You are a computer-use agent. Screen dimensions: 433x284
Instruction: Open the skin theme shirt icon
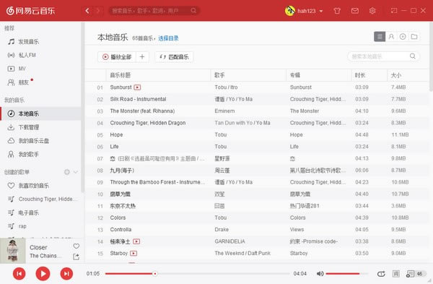pos(337,11)
